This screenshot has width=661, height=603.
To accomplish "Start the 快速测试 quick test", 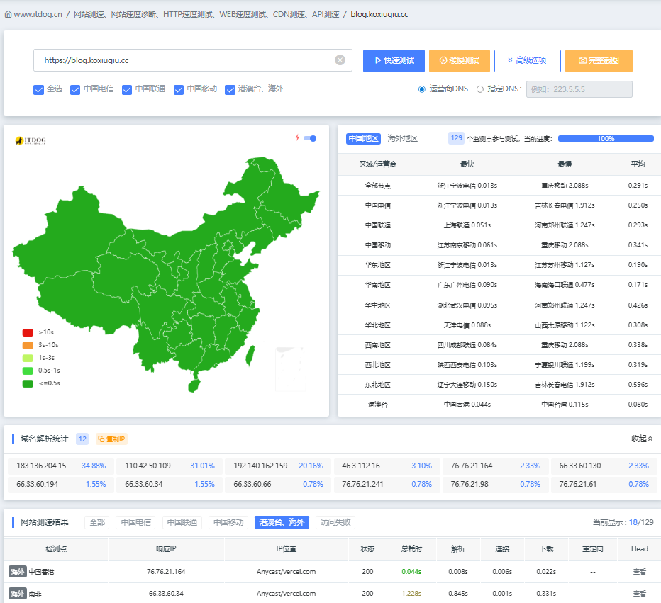I will (394, 61).
